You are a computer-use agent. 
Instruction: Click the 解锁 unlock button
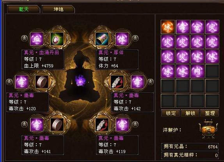click(190, 113)
